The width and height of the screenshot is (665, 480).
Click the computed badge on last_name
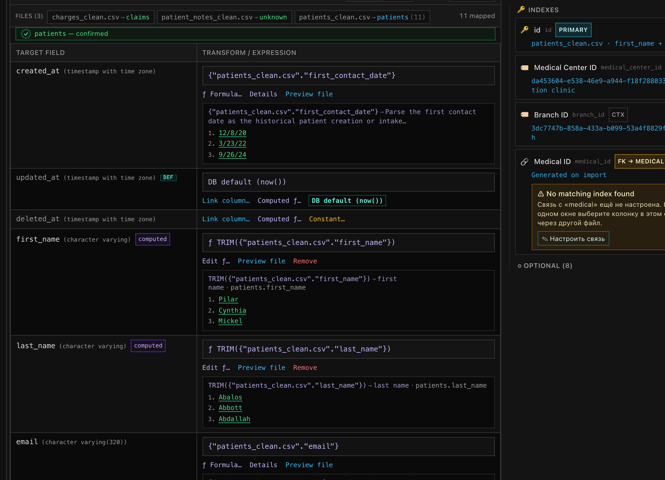[x=148, y=346]
